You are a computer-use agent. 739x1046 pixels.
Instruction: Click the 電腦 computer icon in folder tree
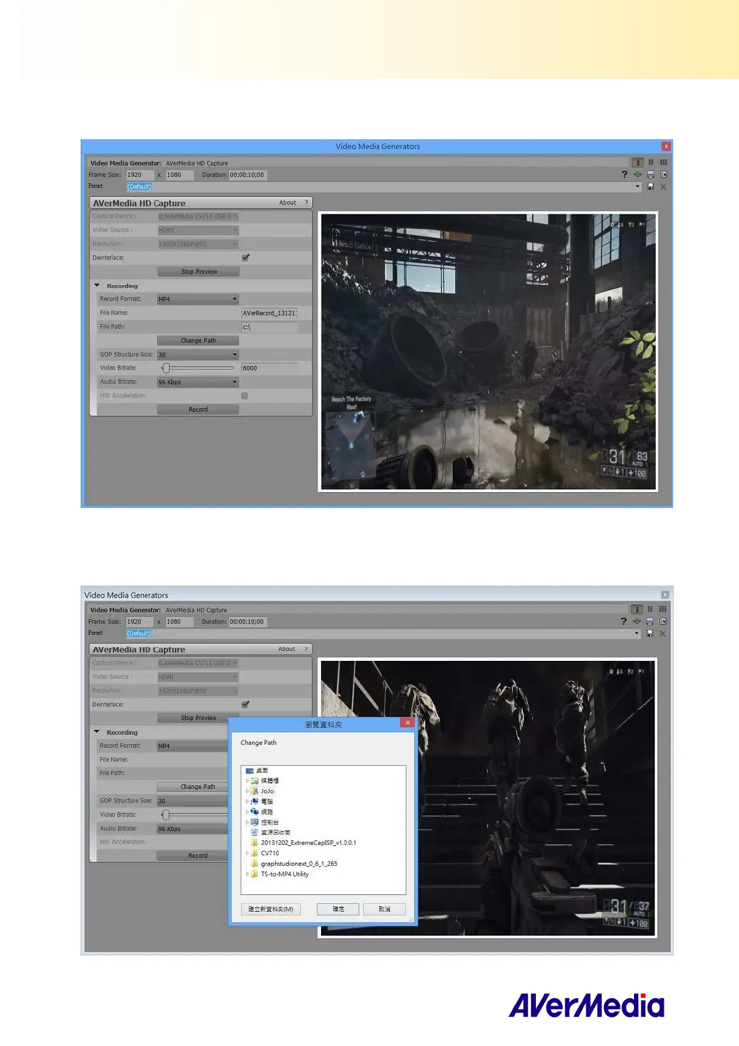coord(255,801)
